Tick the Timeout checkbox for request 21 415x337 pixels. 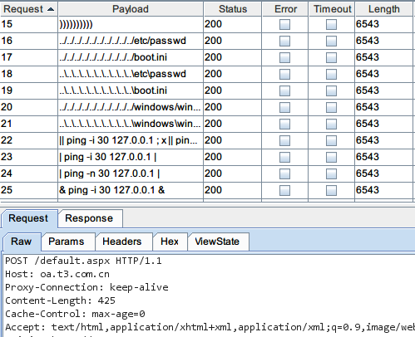tap(331, 124)
